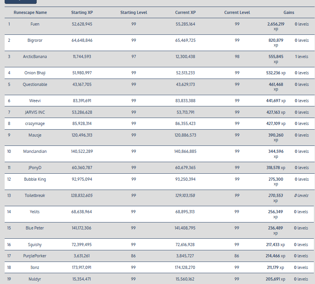Screen dimensions: 315x284
Task: Click ArcticBanana's 1 levels gain cell
Action: (x=301, y=56)
